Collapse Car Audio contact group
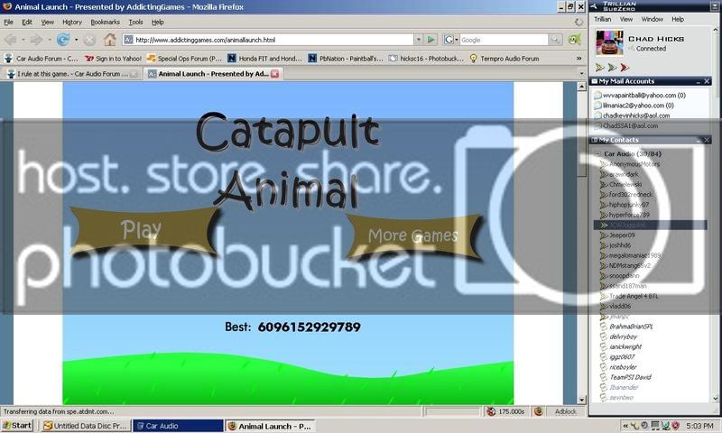 point(597,153)
